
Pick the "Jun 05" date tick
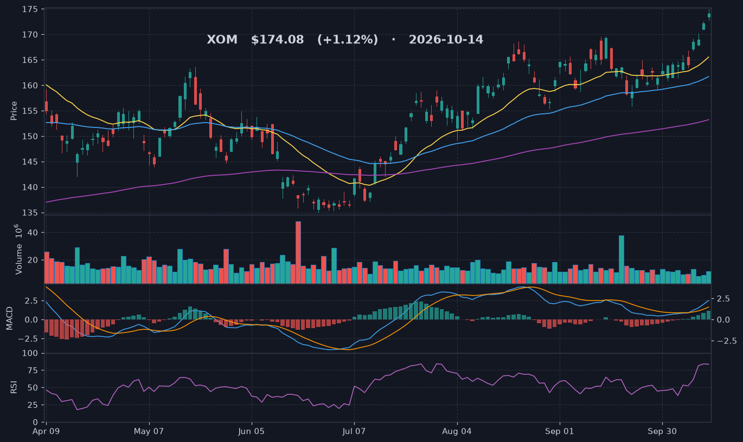252,432
